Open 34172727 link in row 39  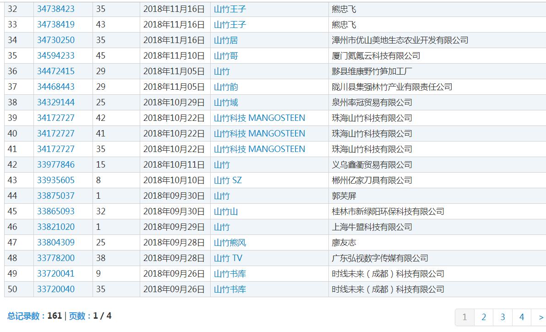(56, 118)
